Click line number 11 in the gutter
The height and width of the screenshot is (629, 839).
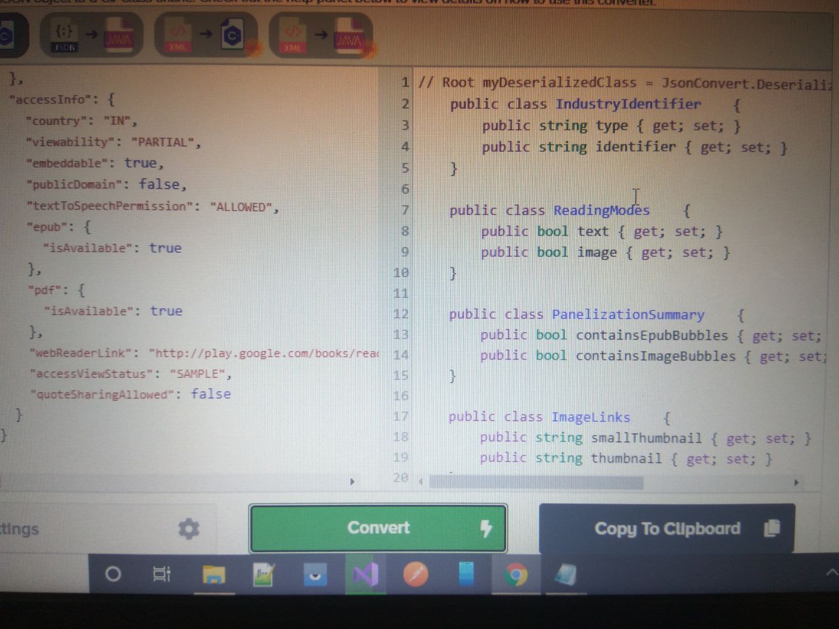point(400,293)
